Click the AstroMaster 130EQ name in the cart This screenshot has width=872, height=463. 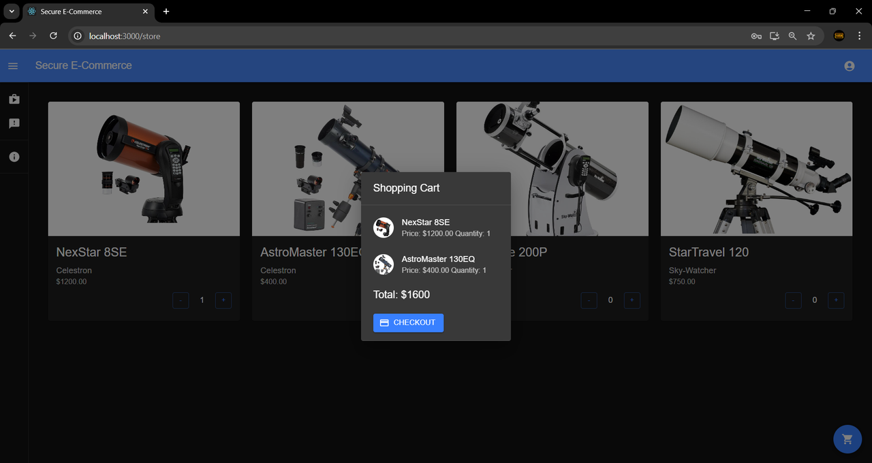438,259
